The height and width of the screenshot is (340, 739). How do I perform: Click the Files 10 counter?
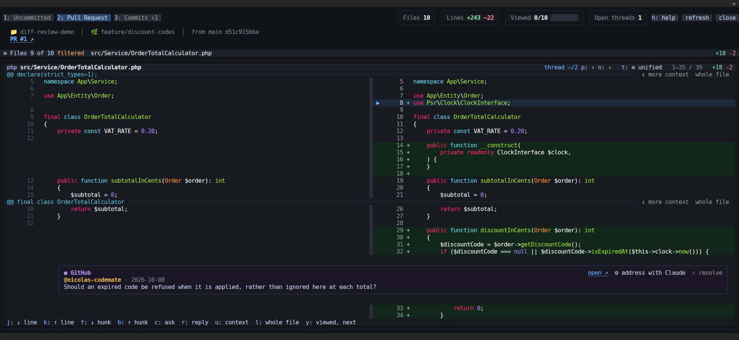click(x=417, y=18)
